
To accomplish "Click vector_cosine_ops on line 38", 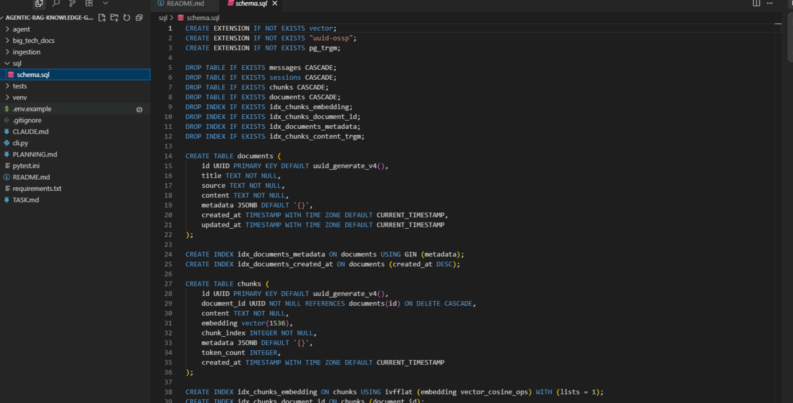I will tap(493, 392).
